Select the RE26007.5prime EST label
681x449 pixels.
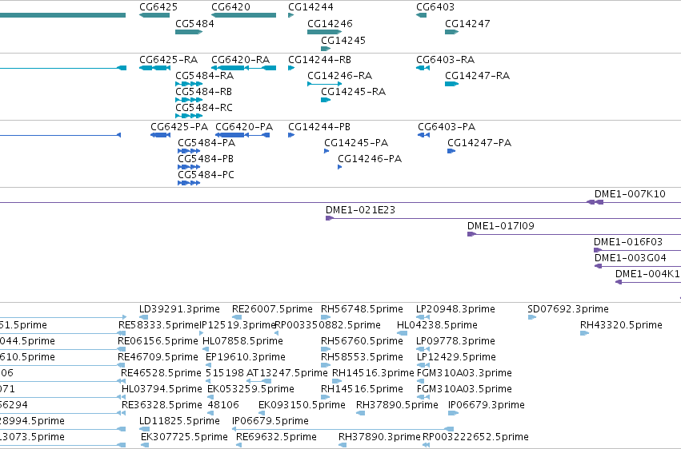272,309
